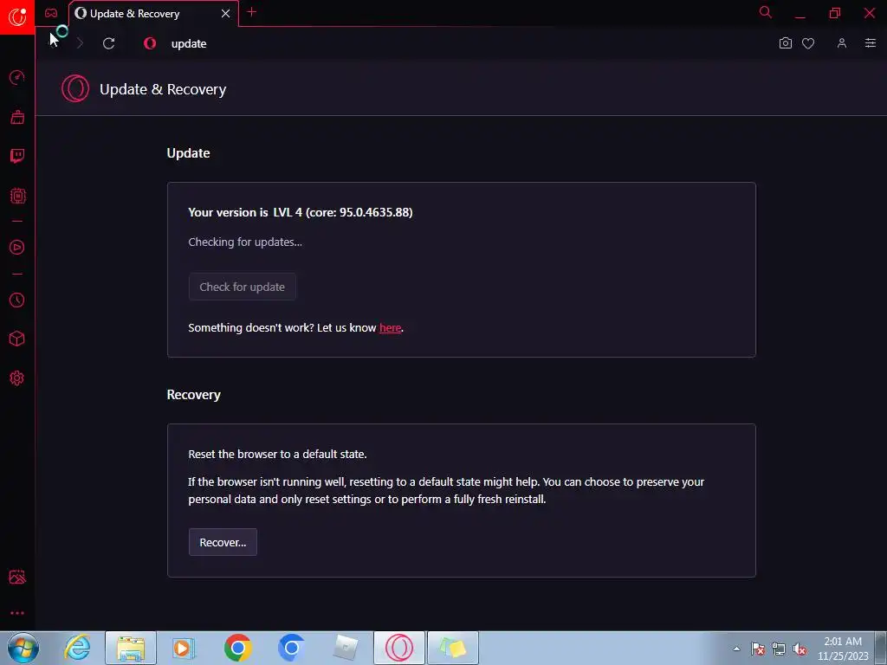Screen dimensions: 887x665
Task: Open Action Center flag tray icon
Action: 758,649
